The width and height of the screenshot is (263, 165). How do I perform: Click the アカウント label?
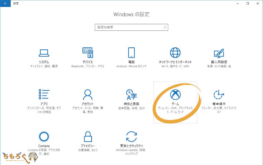88,104
